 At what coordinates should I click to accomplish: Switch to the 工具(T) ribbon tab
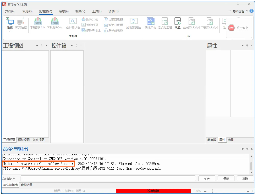[x=97, y=11]
